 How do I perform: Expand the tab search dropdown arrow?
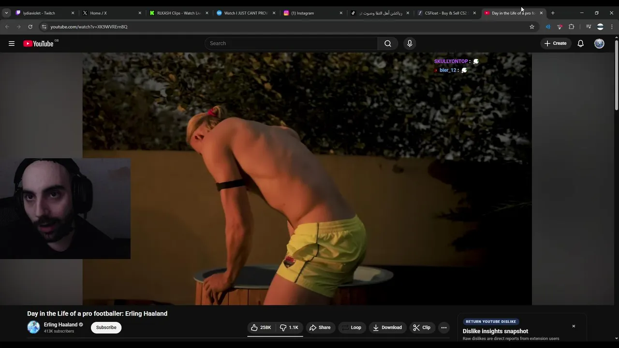[x=6, y=13]
